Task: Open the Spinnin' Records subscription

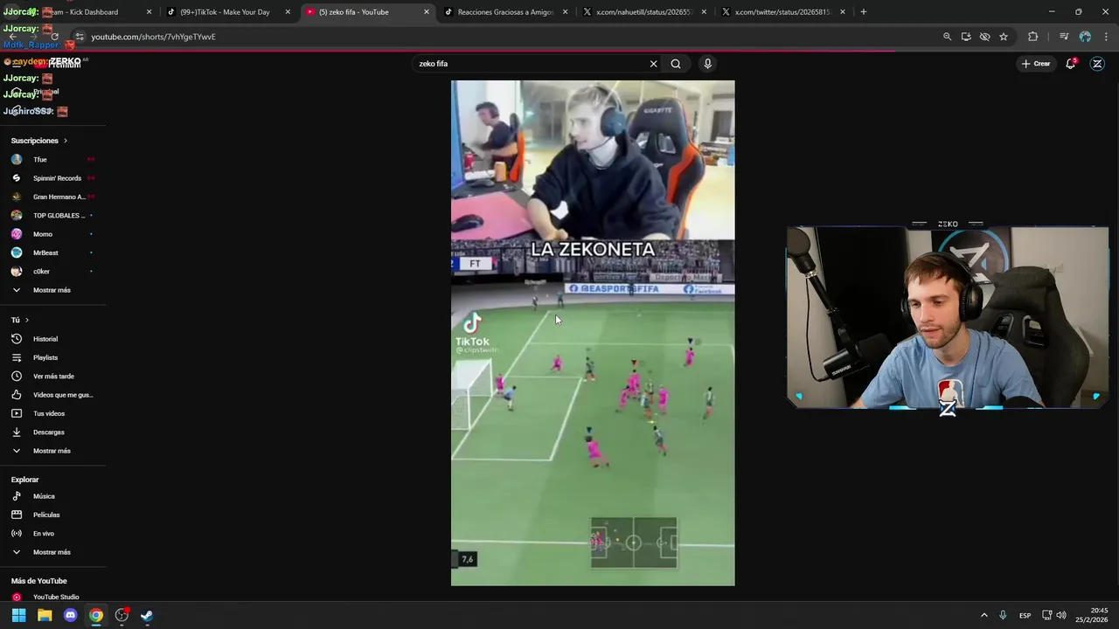Action: tap(52, 178)
